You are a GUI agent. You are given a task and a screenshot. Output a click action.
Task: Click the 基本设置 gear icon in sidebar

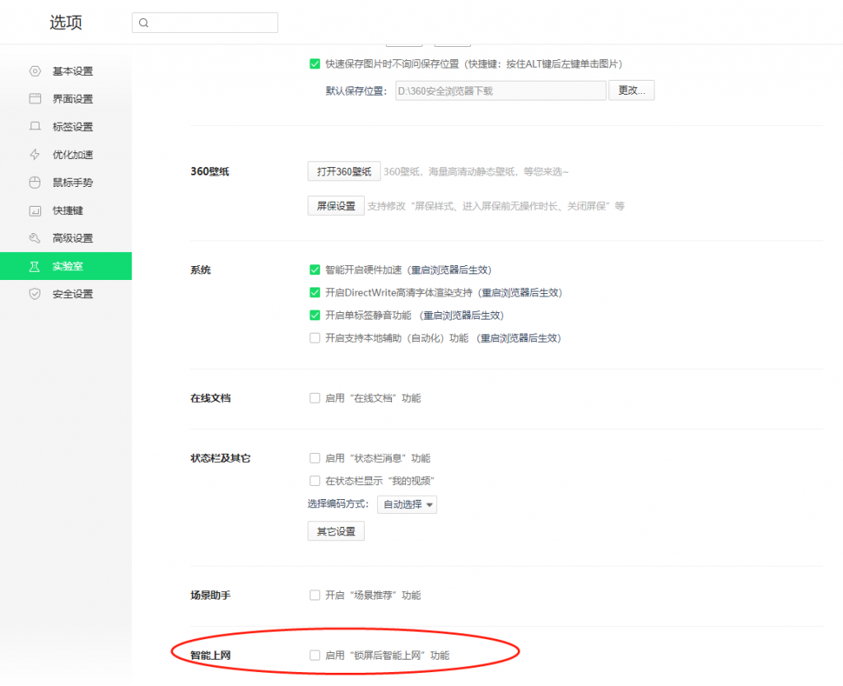point(35,71)
